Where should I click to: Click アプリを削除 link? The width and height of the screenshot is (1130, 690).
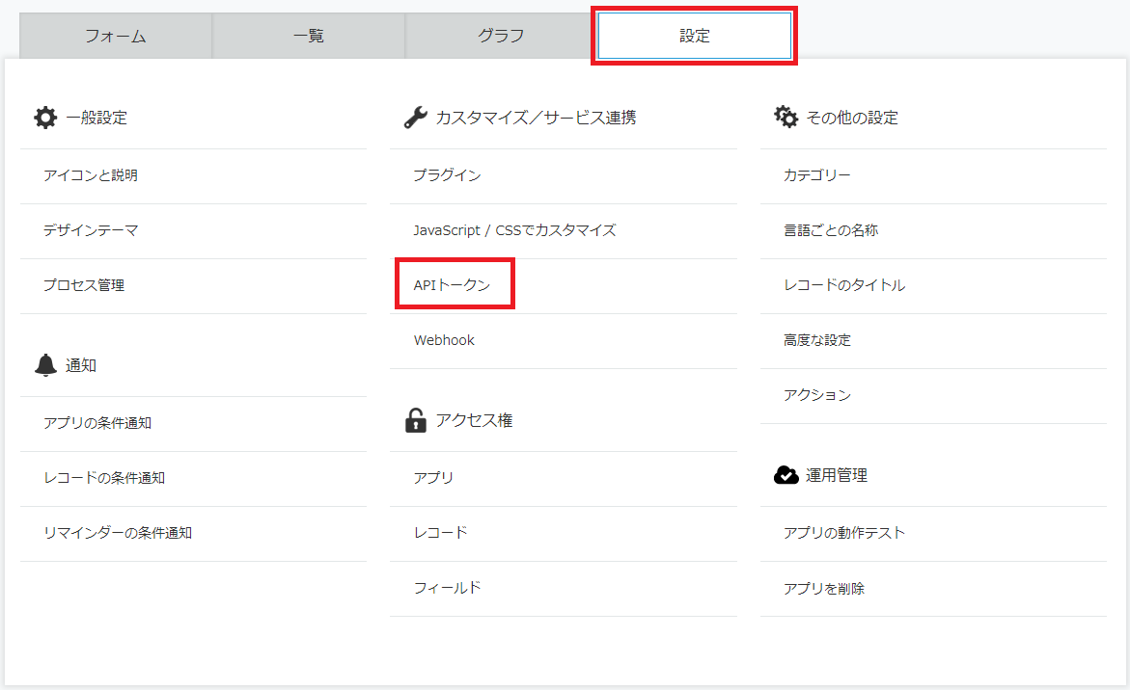coord(824,588)
